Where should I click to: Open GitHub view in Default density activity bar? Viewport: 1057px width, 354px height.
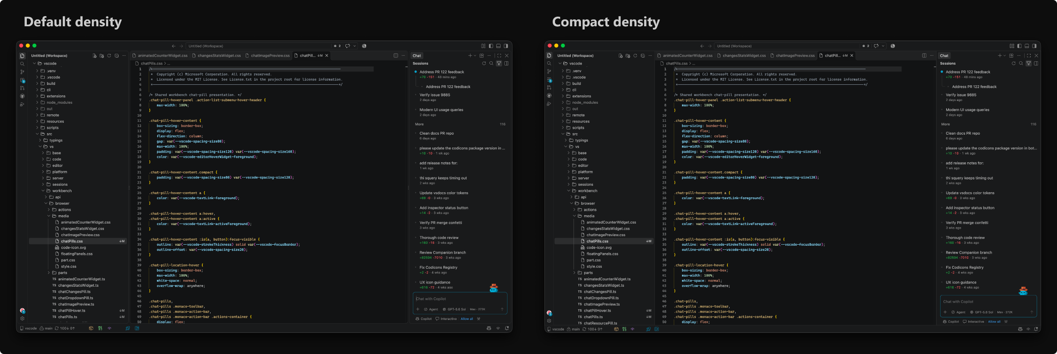pos(22,96)
